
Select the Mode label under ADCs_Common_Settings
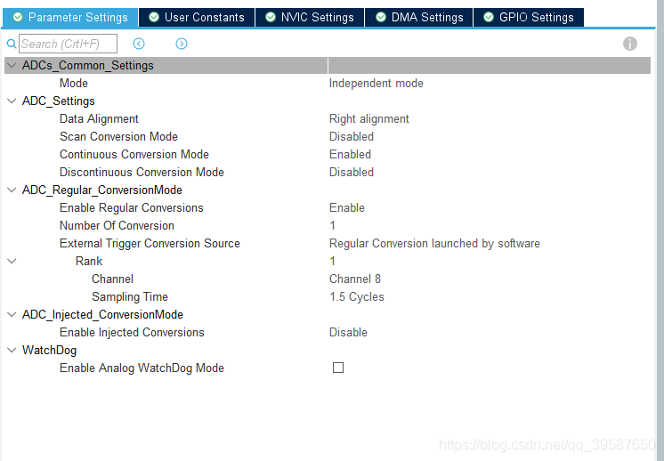tap(74, 83)
